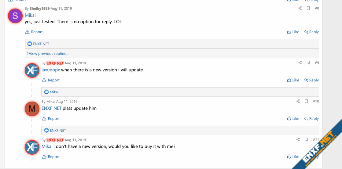Click the share icon on post #11

298,140
